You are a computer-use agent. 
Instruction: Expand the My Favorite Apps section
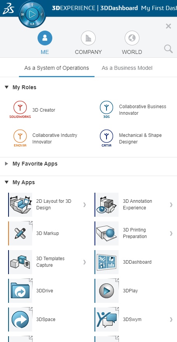(x=7, y=164)
